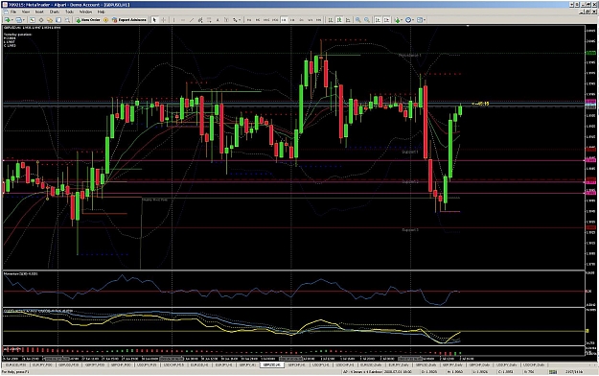Select the horizontal line drawing tool
This screenshot has width=599, height=376.
183,19
